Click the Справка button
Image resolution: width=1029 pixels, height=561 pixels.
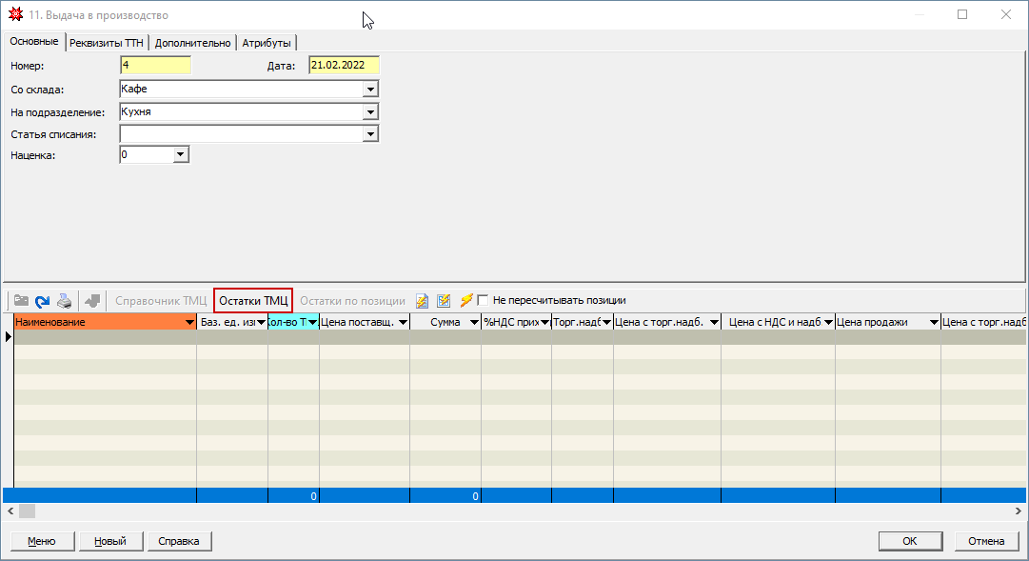(179, 541)
